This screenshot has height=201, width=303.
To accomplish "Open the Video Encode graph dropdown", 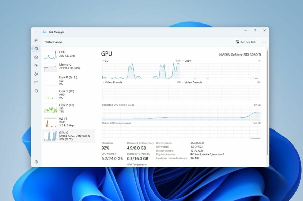I will 103,82.
